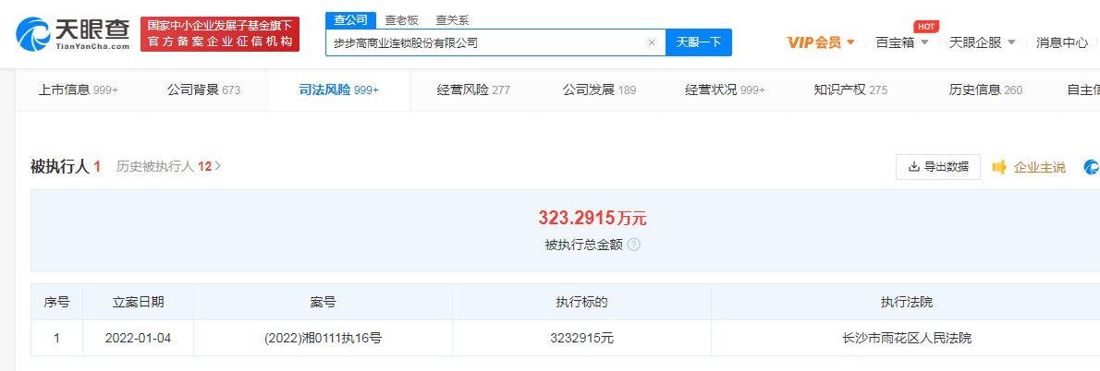
Task: Open the 上市信息 999+ tab
Action: tap(78, 90)
